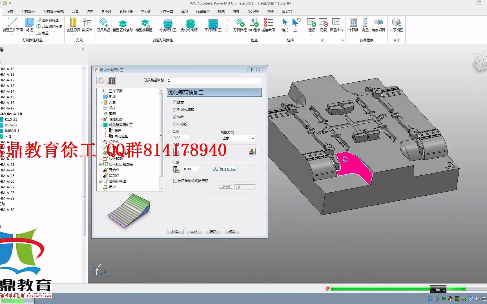The image size is (487, 304).
Task: Open the Boundary (边界) ribbon tab
Action: 90,12
